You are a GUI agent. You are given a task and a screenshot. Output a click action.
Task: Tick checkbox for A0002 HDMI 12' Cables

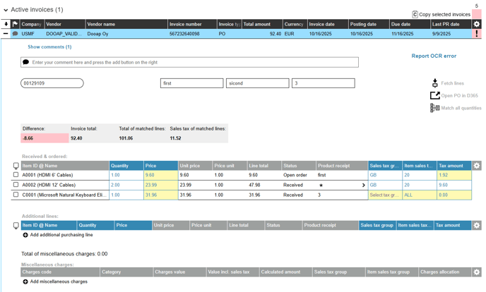point(16,185)
